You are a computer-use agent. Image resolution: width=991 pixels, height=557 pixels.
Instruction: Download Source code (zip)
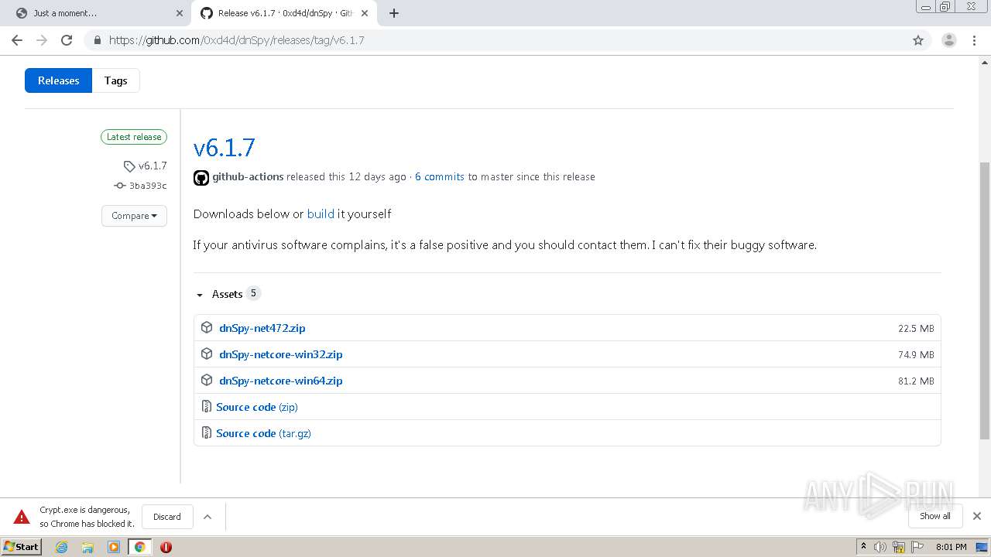click(257, 407)
